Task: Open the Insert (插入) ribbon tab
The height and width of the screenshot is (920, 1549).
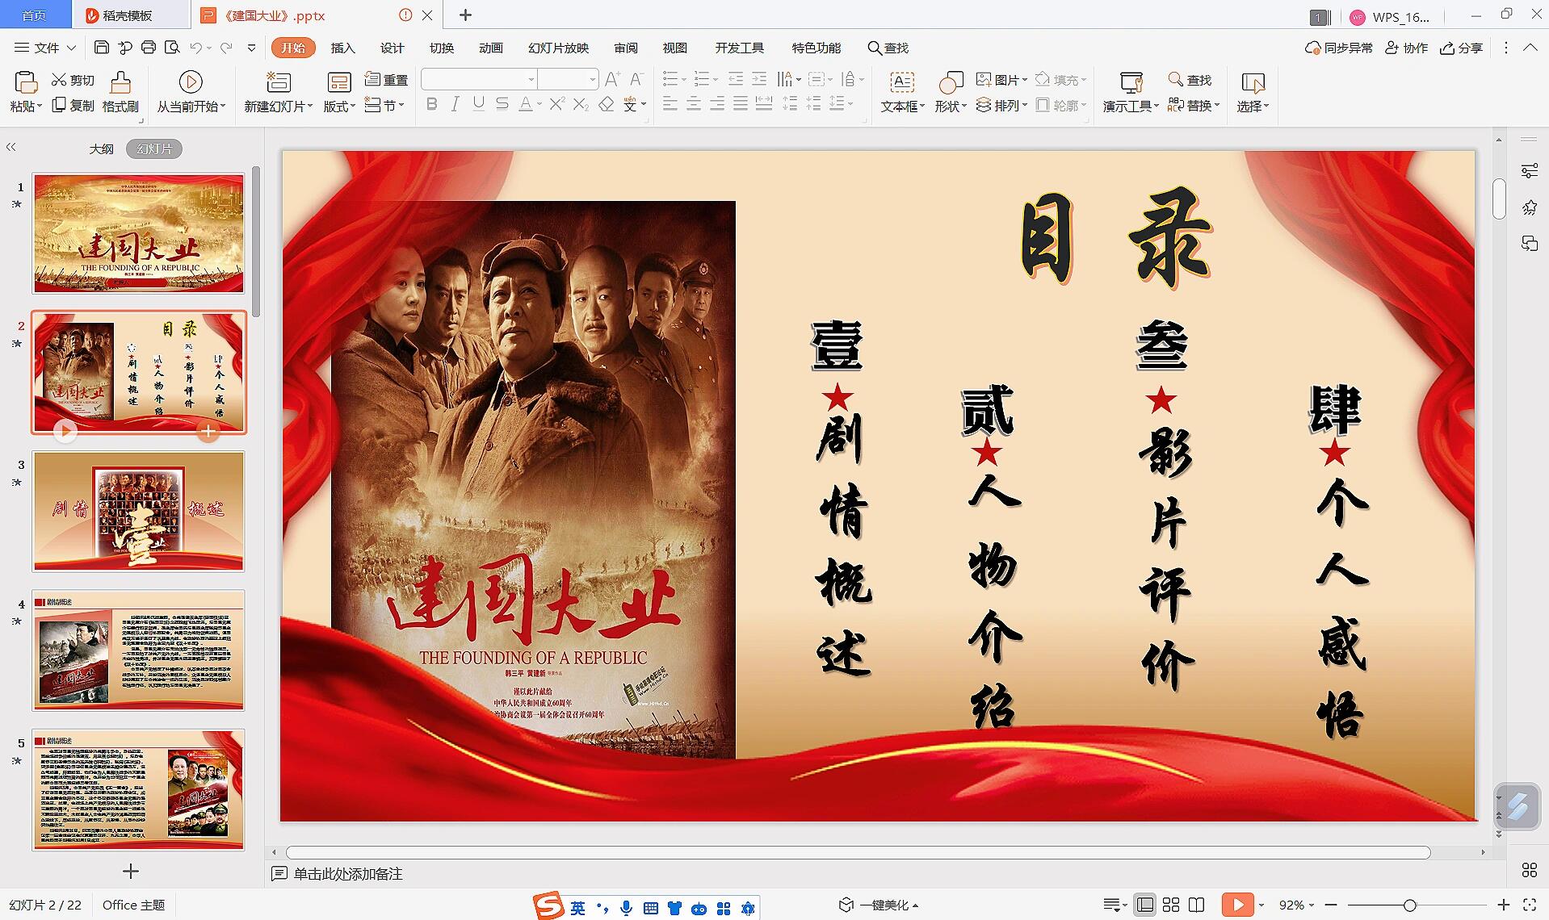Action: pyautogui.click(x=342, y=48)
